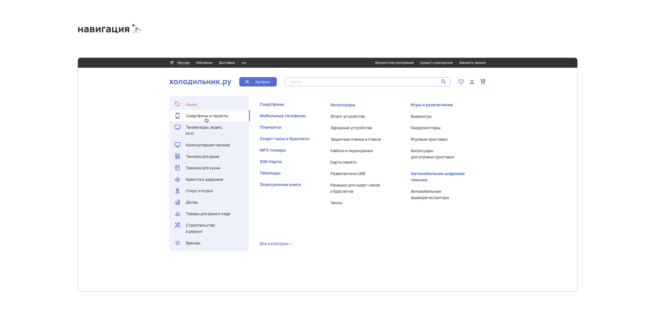Click the skater icon beside Спорт и отдых
The image size is (655, 318).
(177, 191)
